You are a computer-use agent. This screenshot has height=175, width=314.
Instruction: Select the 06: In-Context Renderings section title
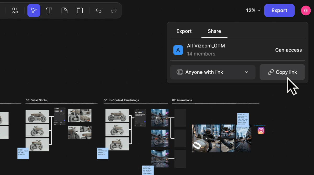pos(121,100)
